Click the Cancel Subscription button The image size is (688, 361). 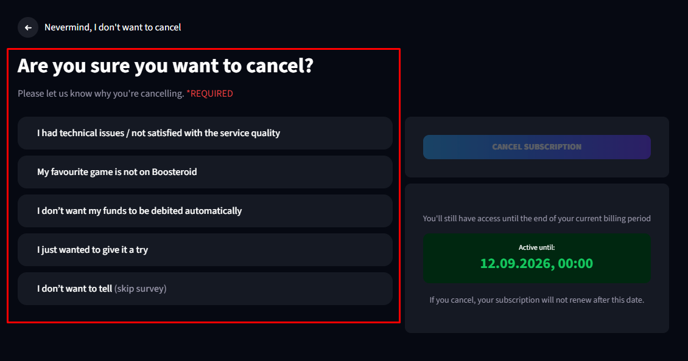(x=536, y=146)
